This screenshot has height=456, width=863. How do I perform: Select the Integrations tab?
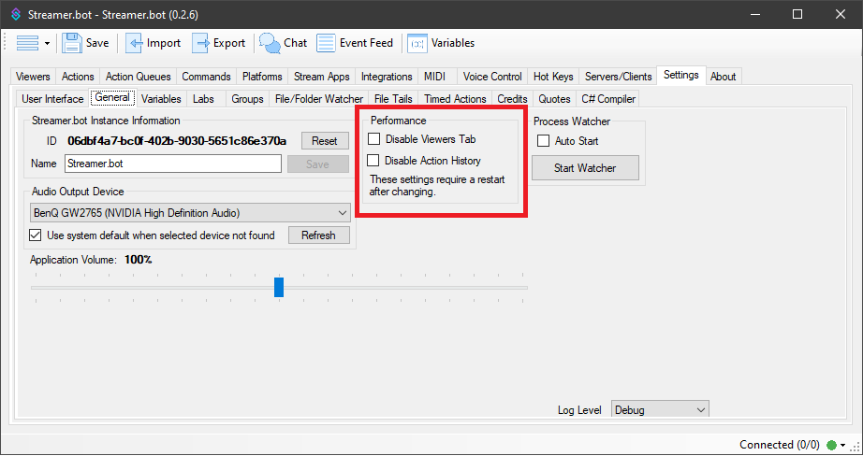click(x=387, y=77)
